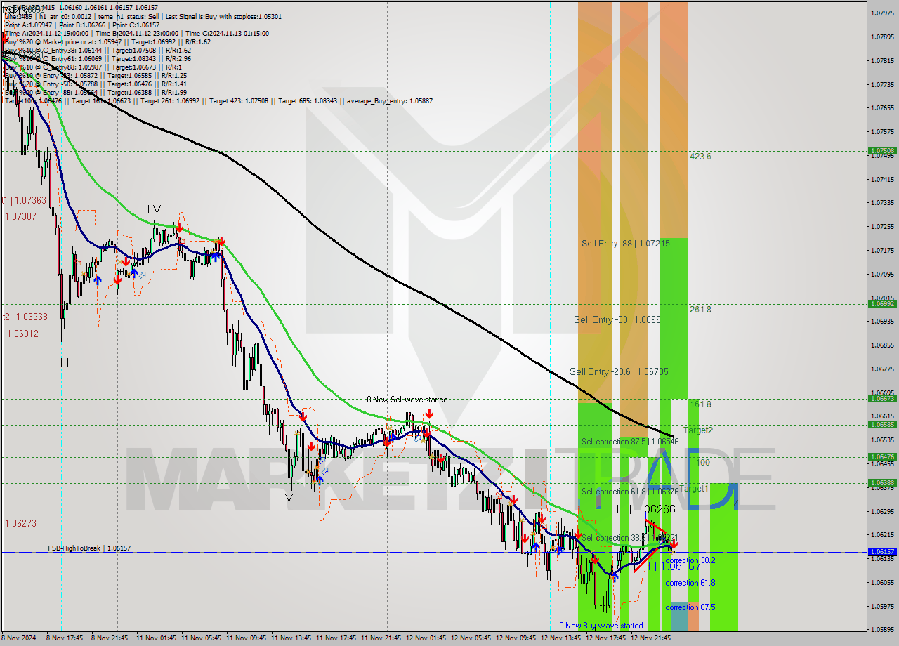Click the 'Sell Entry -50 | 1.0696' label

pos(617,319)
